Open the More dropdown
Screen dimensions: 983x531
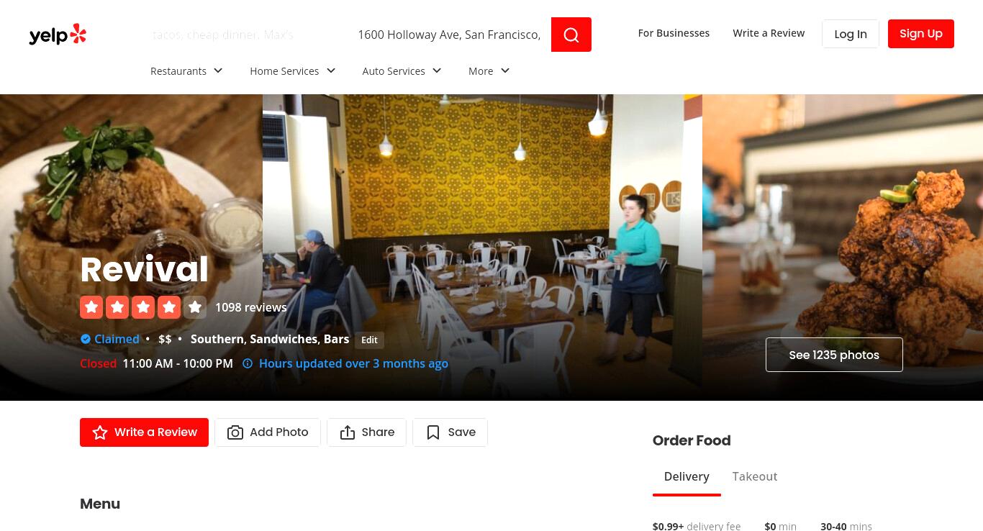click(x=489, y=71)
